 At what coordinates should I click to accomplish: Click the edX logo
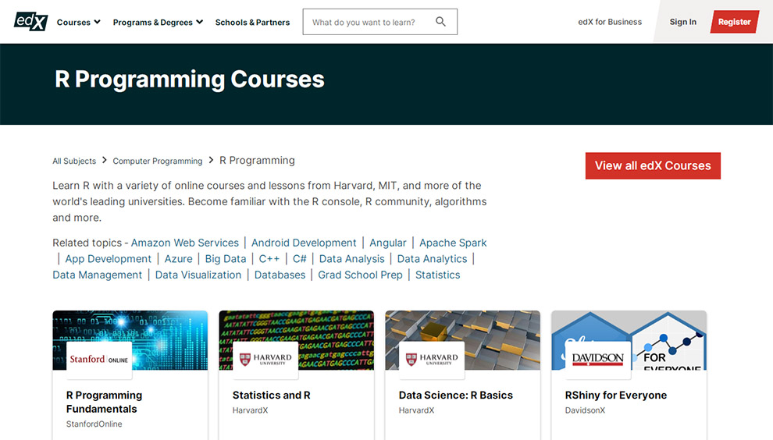pyautogui.click(x=30, y=21)
